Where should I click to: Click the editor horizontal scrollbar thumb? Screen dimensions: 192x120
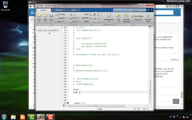tap(96, 105)
